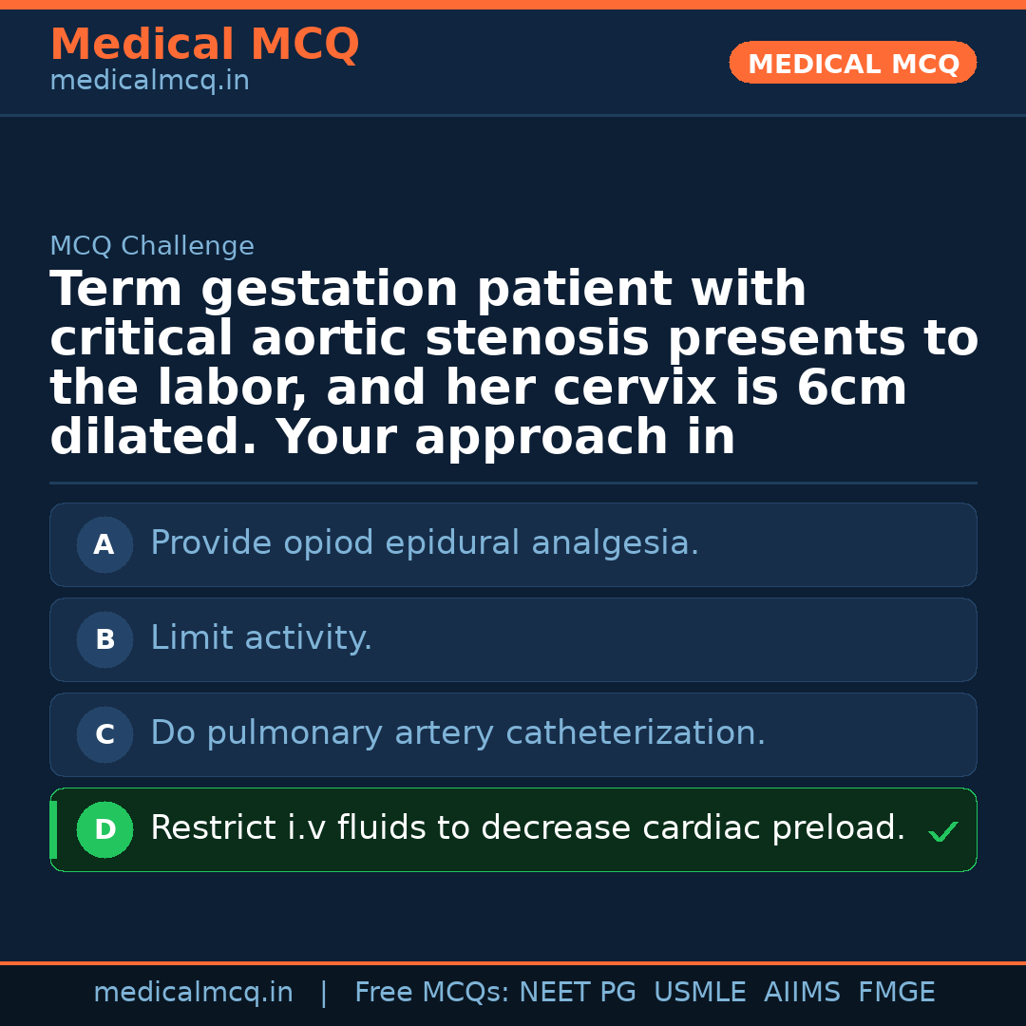Pick the 'Restrict i.v fluids' answer text
Image resolution: width=1026 pixels, height=1026 pixels.
click(527, 828)
